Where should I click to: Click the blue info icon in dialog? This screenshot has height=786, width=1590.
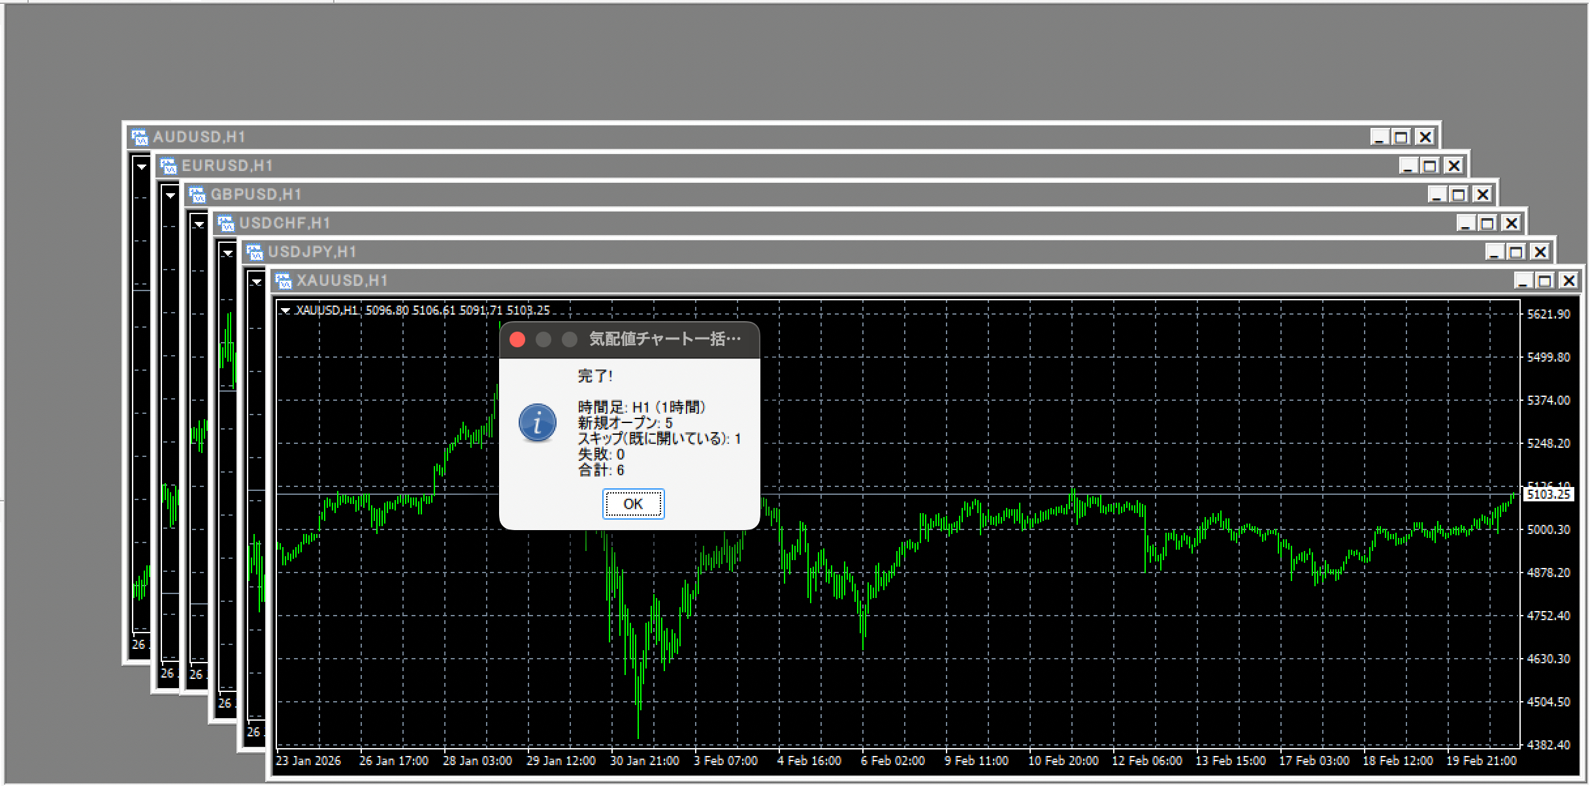click(x=537, y=423)
